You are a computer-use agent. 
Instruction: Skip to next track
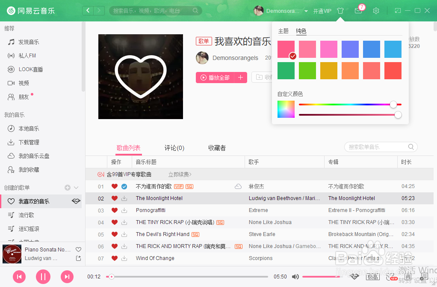pyautogui.click(x=67, y=277)
